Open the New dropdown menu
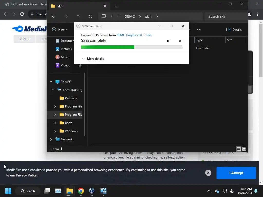Image resolution: width=263 pixels, height=197 pixels. (x=60, y=30)
